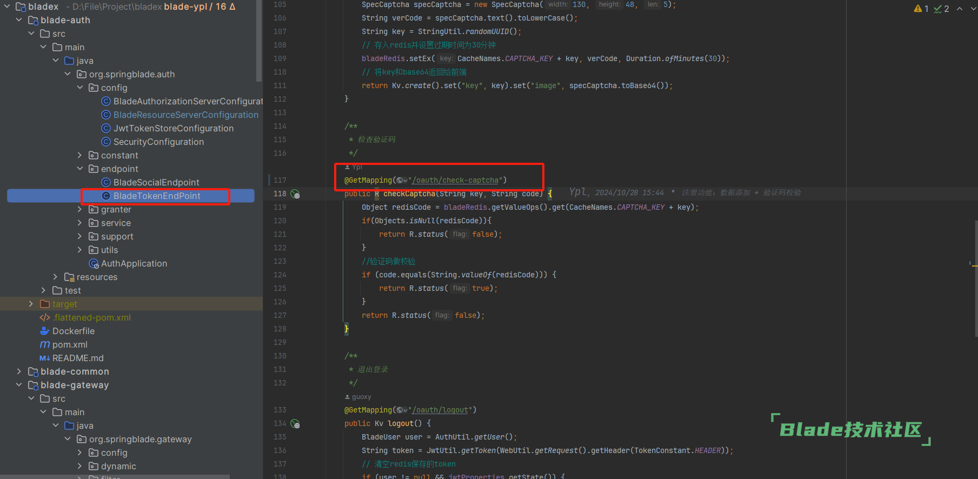
Task: Click the globe icon in check-captcha mapping
Action: pyautogui.click(x=401, y=180)
